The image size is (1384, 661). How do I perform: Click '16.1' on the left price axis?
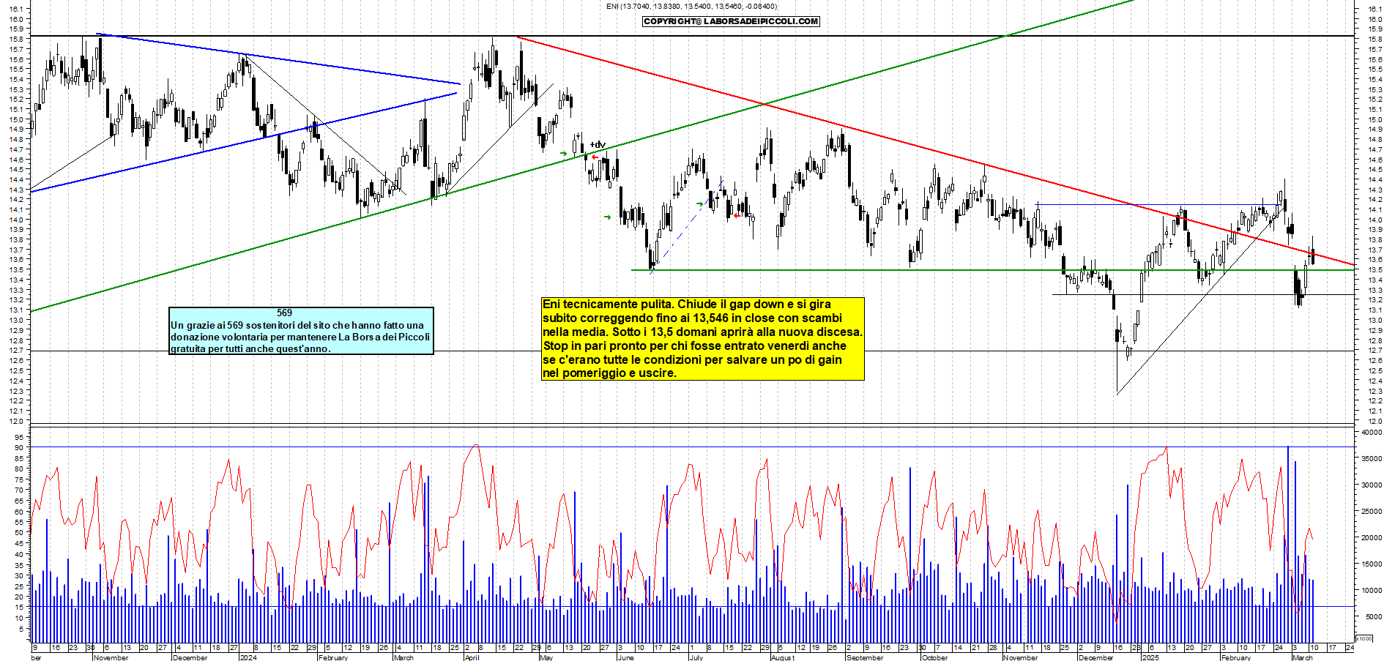(x=18, y=9)
